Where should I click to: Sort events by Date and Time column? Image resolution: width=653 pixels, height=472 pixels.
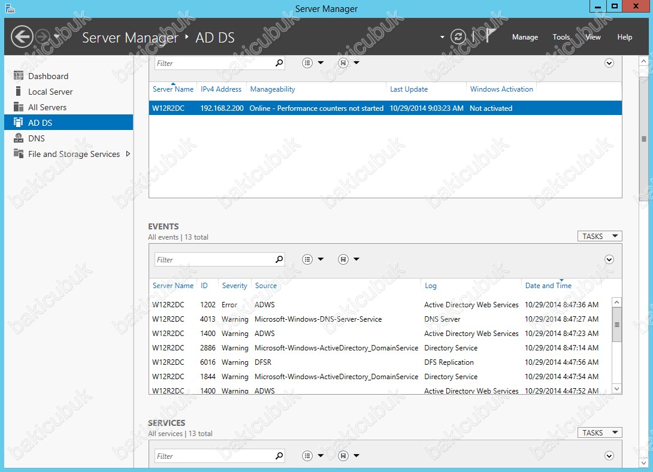coord(548,286)
